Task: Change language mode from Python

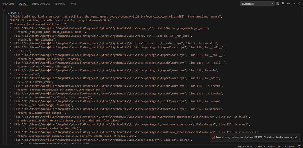Action: tap(291, 146)
